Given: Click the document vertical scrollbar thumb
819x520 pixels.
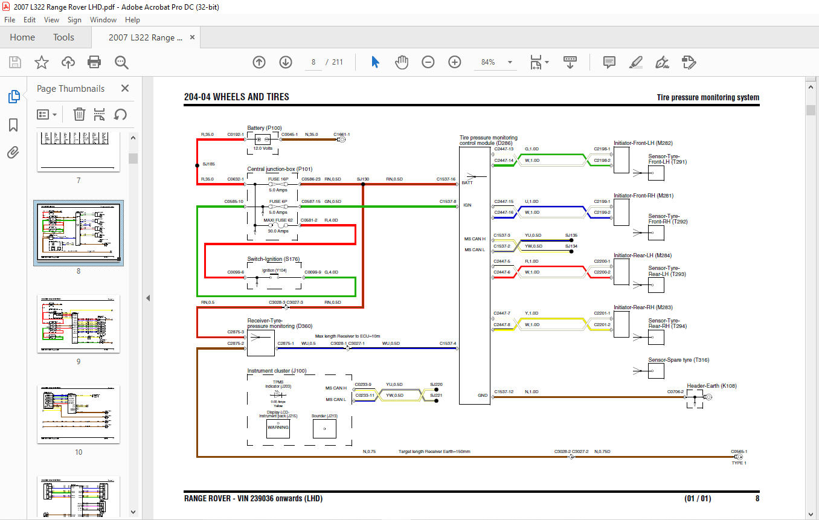Looking at the screenshot, I should (811, 110).
